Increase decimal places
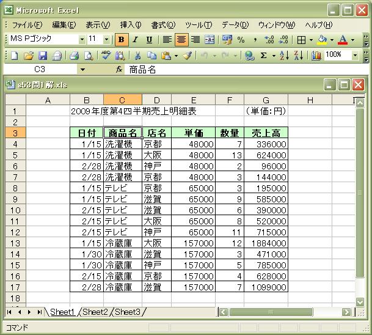 [x=269, y=40]
